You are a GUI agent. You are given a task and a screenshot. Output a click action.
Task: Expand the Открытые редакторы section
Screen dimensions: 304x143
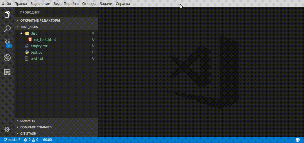pos(56,20)
